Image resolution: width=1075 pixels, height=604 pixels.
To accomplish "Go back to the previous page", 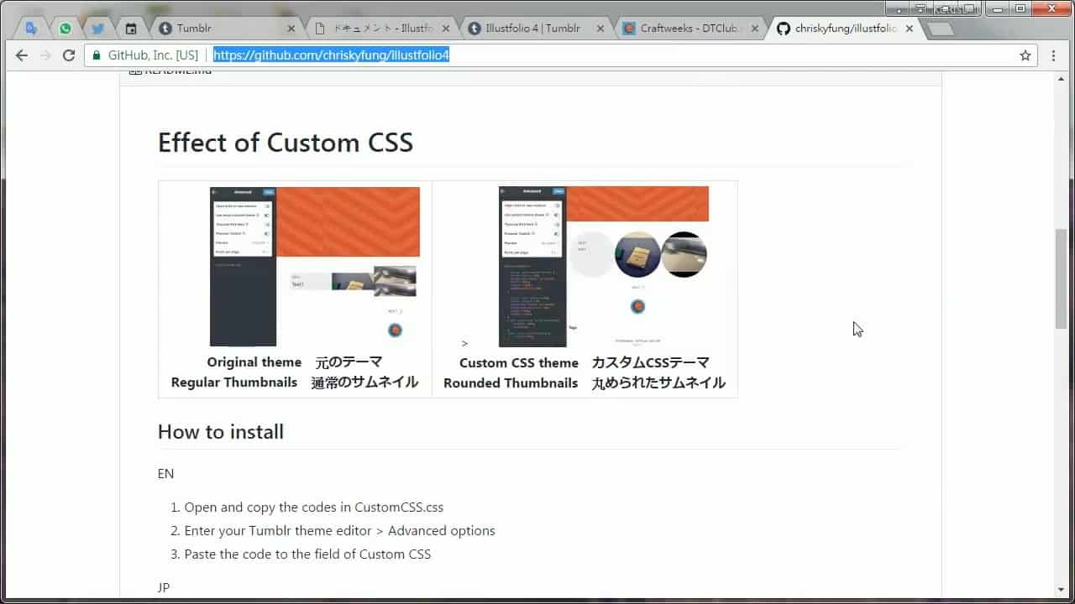I will [x=22, y=55].
